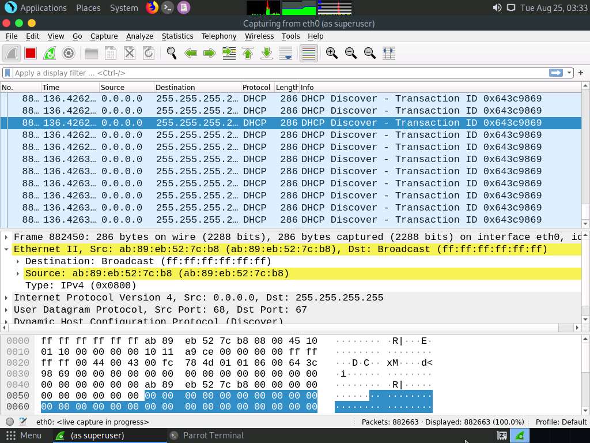
Task: Open the Analyze menu
Action: pyautogui.click(x=139, y=36)
